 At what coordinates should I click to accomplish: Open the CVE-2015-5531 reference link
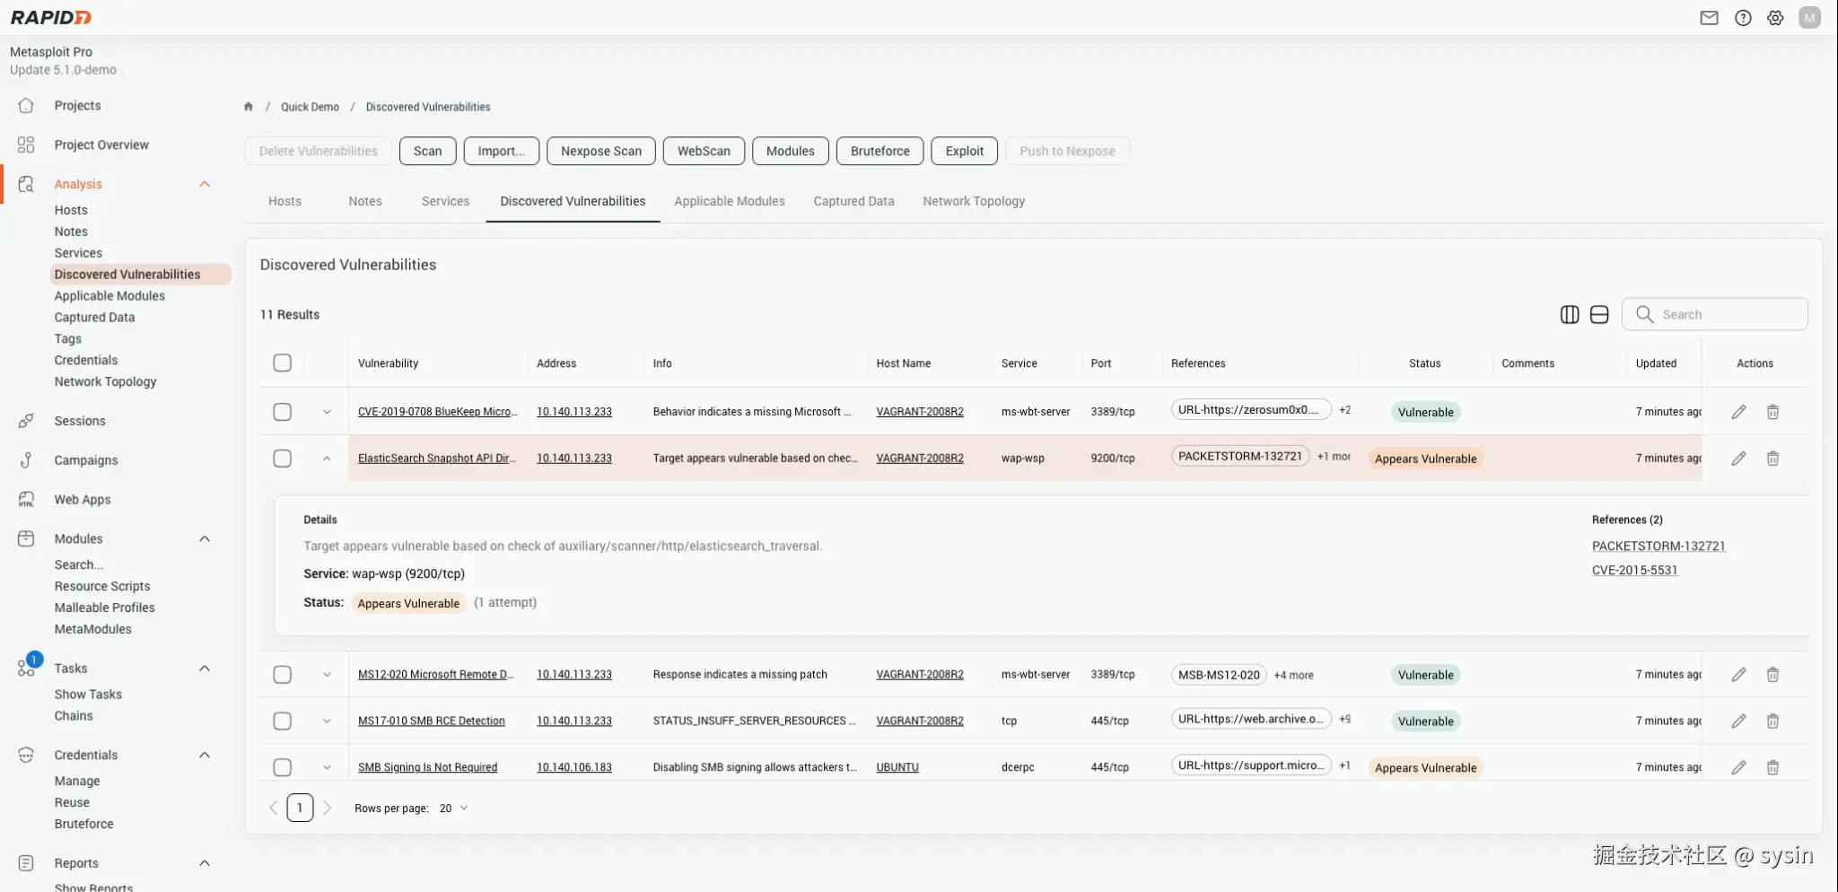tap(1634, 570)
